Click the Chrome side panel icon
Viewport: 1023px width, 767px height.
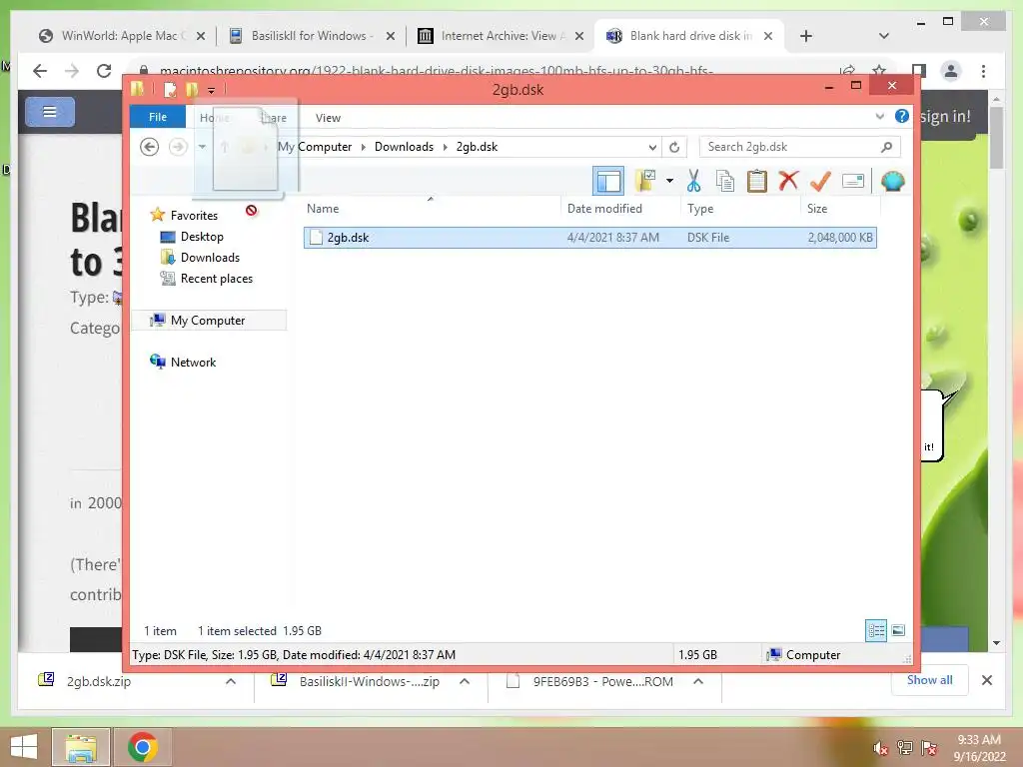tap(919, 71)
